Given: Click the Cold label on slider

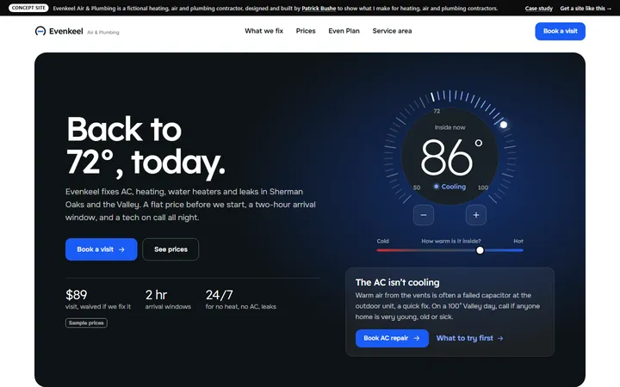Looking at the screenshot, I should point(382,241).
